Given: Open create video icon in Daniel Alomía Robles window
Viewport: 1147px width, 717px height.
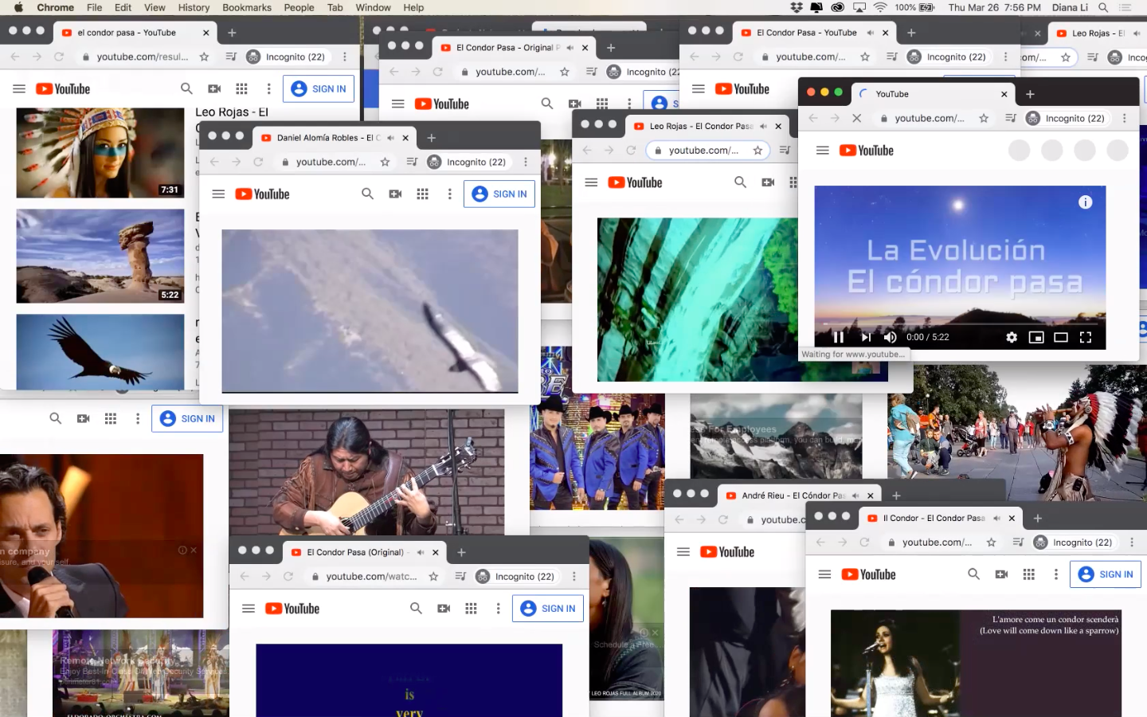Looking at the screenshot, I should [x=395, y=194].
